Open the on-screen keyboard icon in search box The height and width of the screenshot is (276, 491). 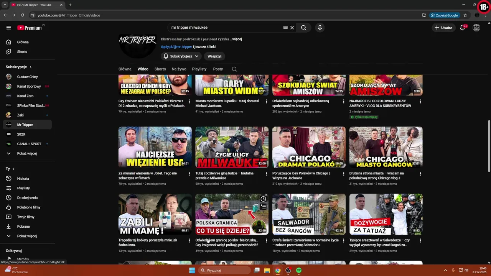(285, 28)
